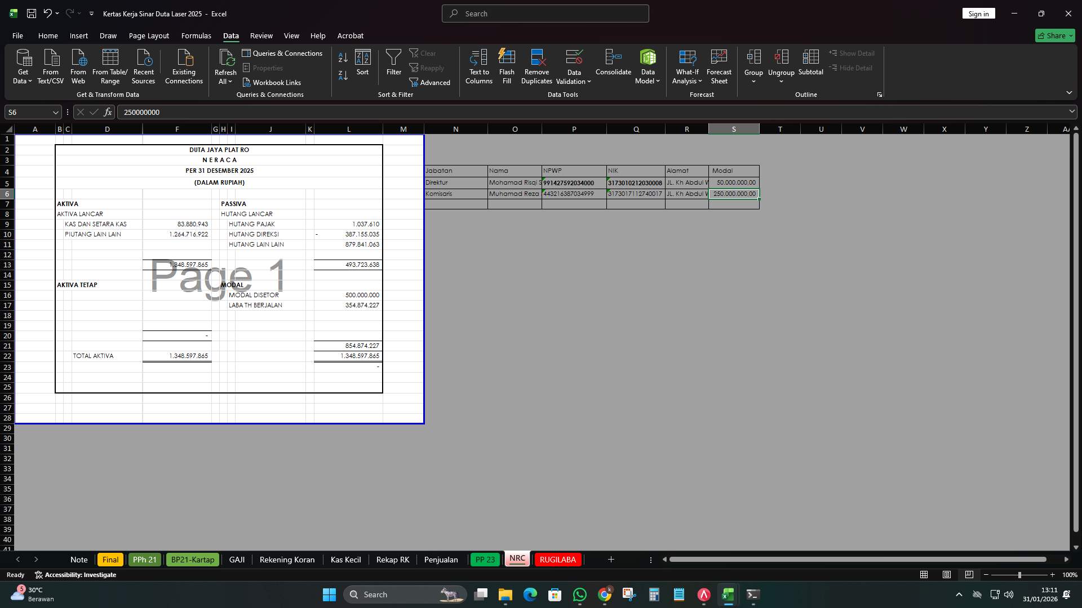Apply Flash Fill to the data
Viewport: 1082px width, 608px height.
506,66
